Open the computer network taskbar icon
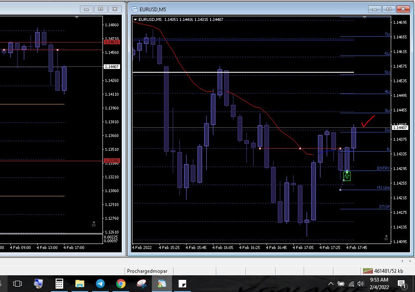This screenshot has width=415, height=292. point(38,284)
